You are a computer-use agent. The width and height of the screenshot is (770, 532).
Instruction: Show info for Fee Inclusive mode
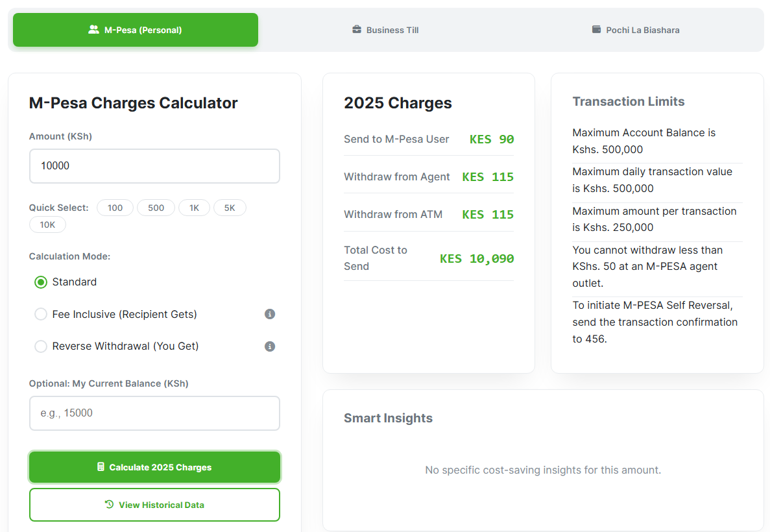(270, 314)
